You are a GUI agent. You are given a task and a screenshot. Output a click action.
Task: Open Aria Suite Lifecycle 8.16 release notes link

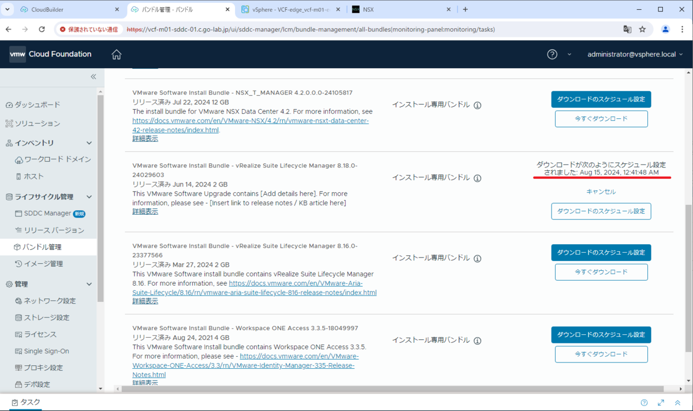pos(254,288)
